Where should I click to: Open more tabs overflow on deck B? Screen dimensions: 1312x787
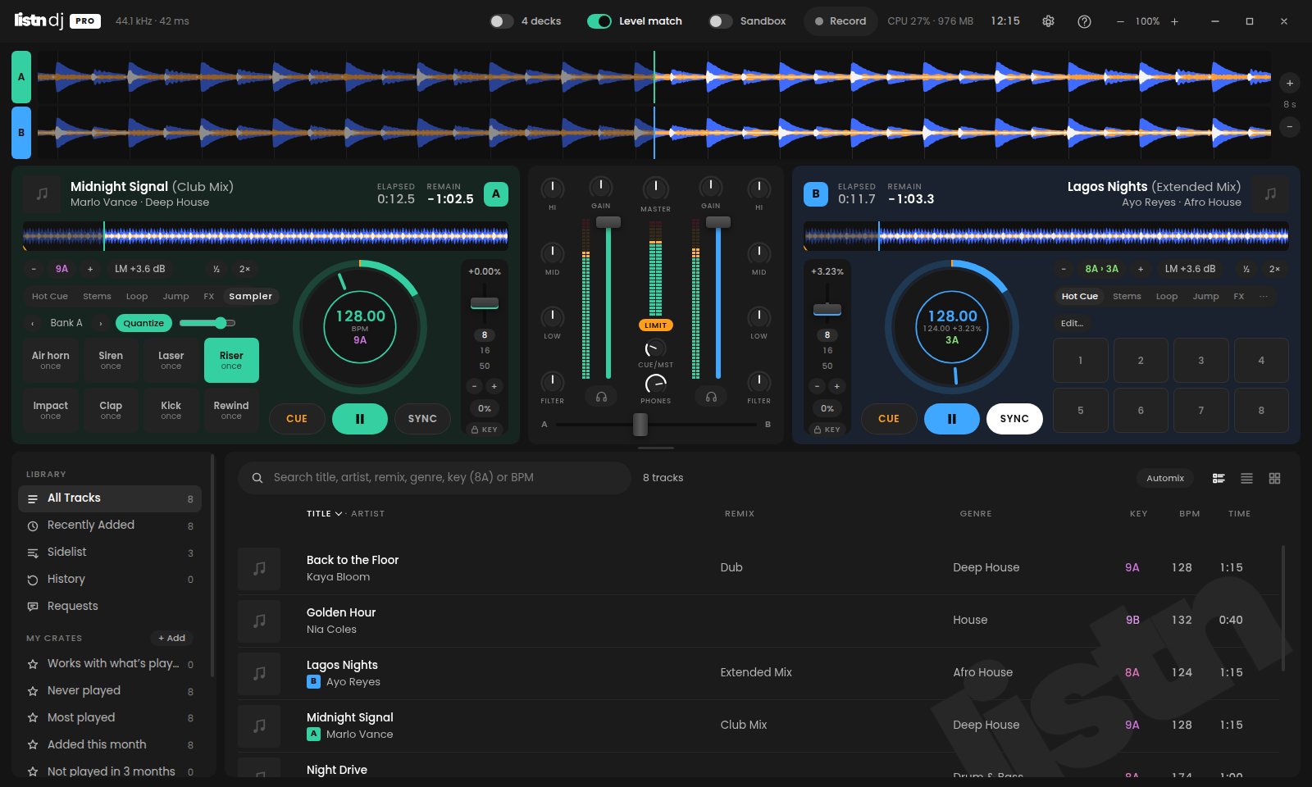1264,296
